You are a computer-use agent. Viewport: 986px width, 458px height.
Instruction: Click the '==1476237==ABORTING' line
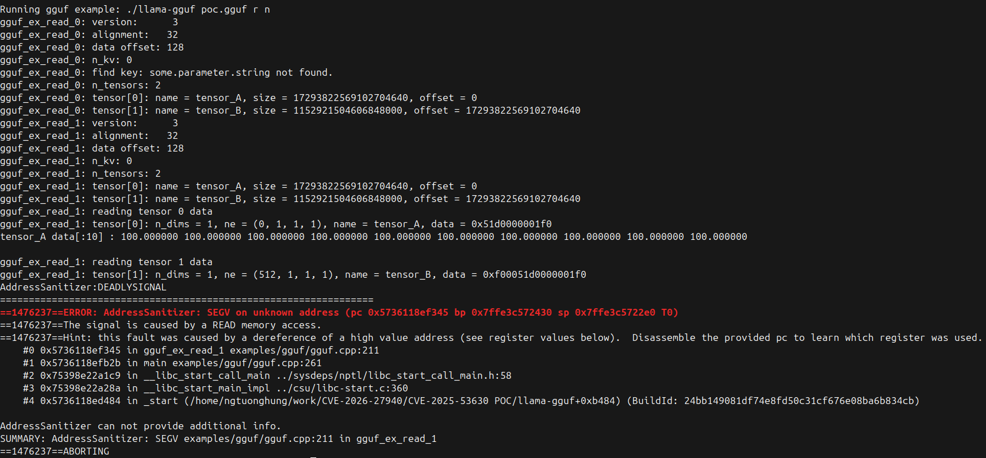tap(55, 452)
